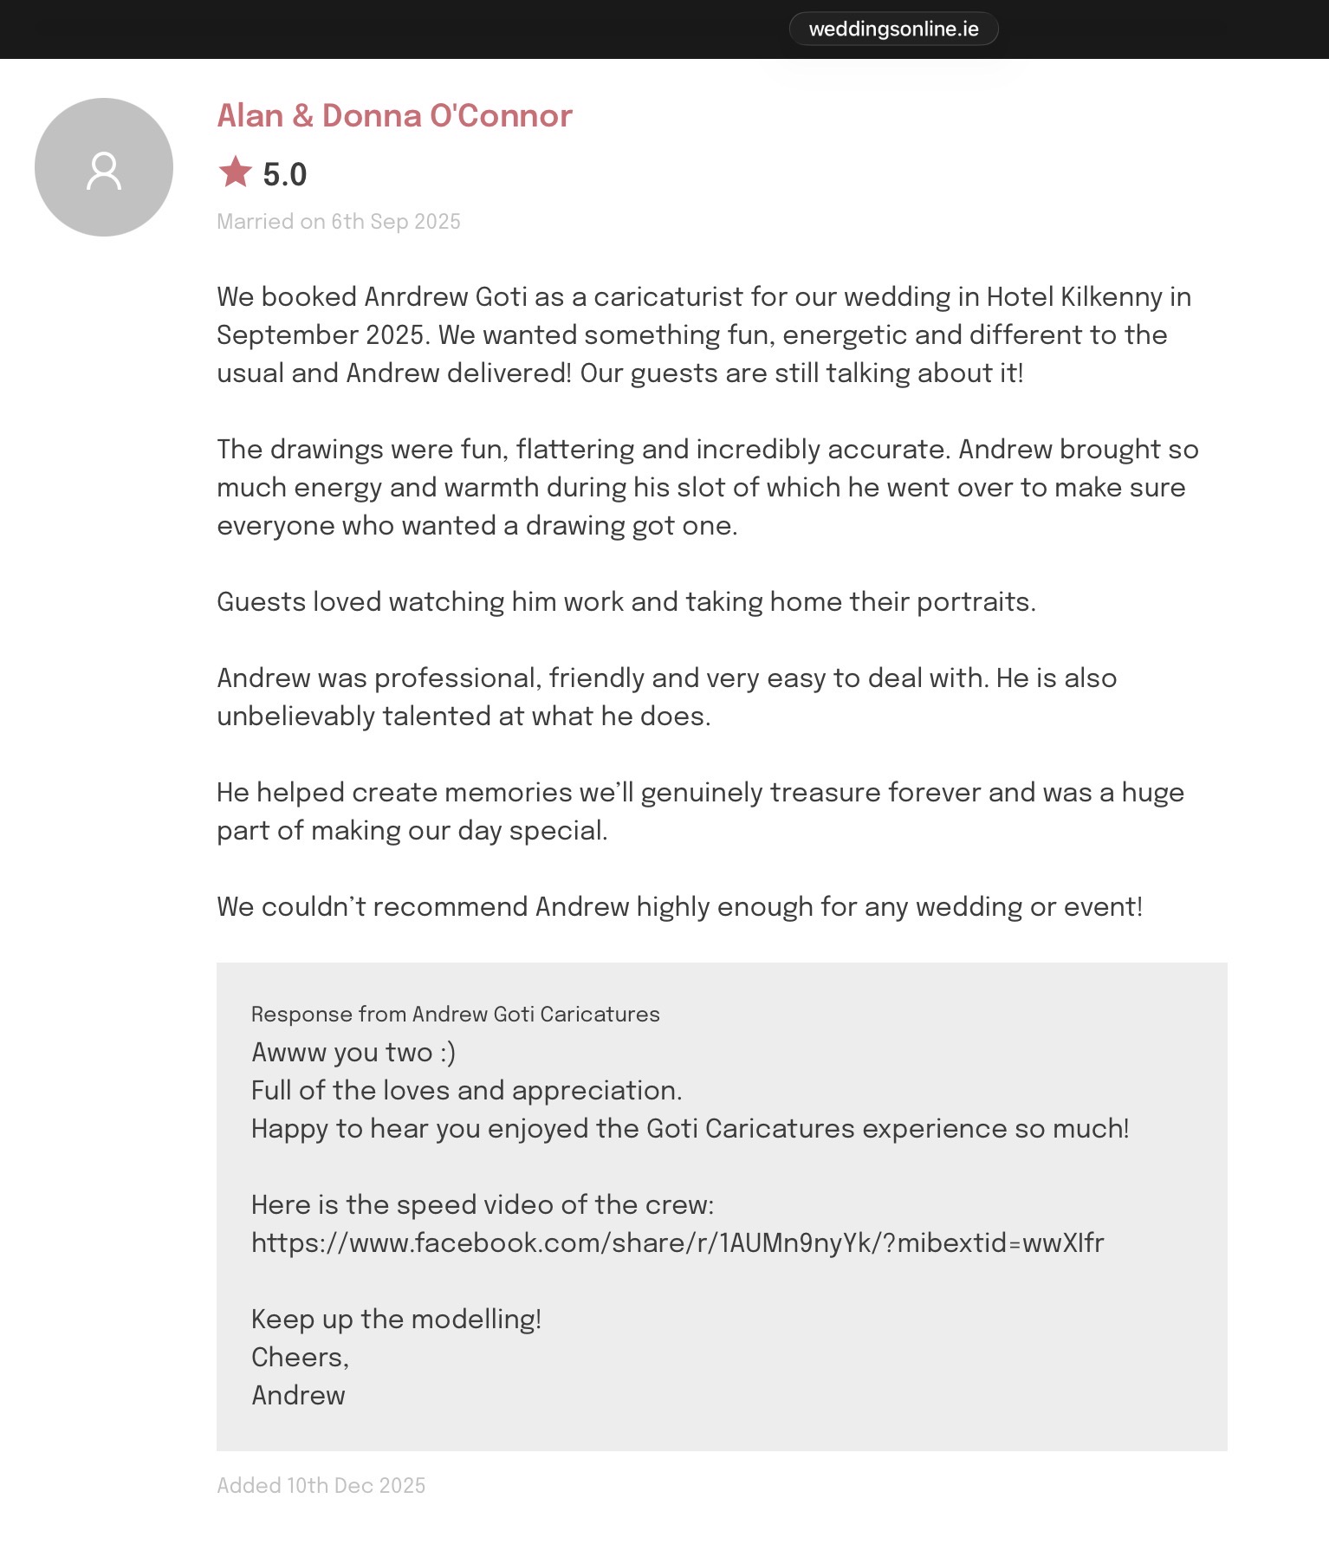The height and width of the screenshot is (1563, 1329).
Task: Click "Response from Andrew Goti Caricatures" heading
Action: pyautogui.click(x=455, y=1015)
